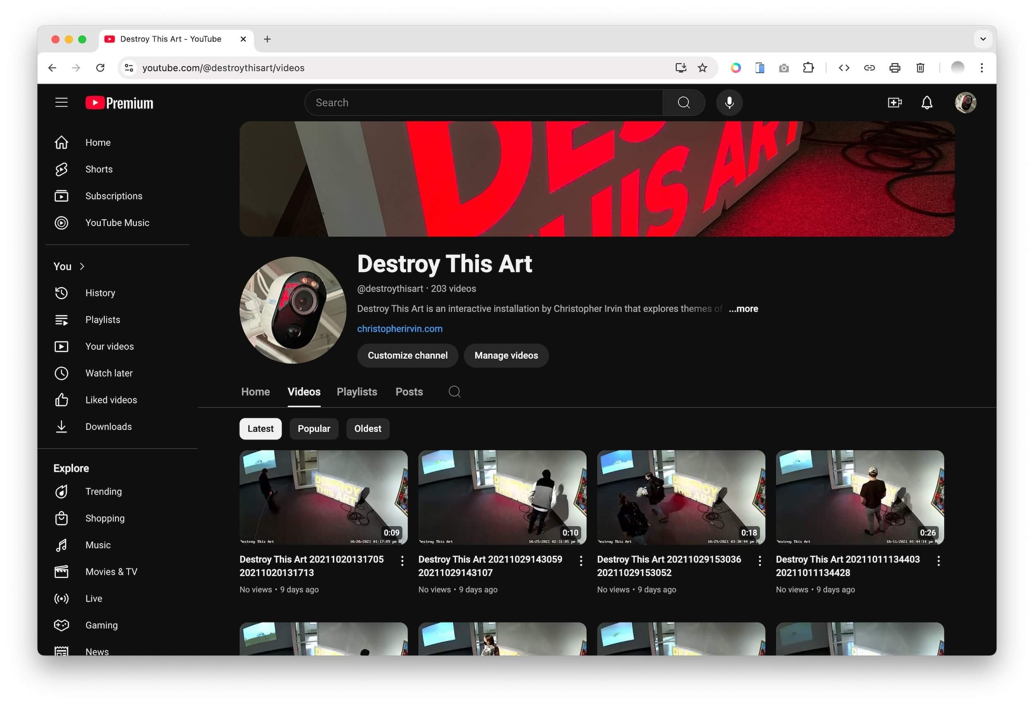Open sidebar Playlists entry

pos(117,319)
